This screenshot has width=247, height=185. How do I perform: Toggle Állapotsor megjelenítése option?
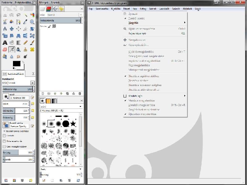click(154, 114)
